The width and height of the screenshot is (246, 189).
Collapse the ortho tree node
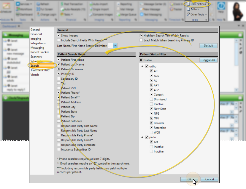click(142, 66)
